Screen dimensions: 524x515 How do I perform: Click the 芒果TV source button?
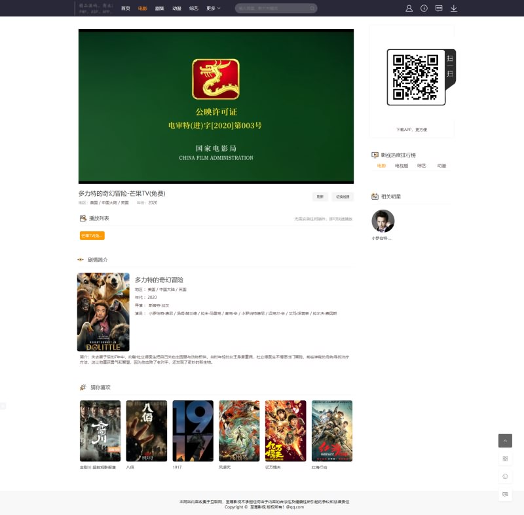coord(92,236)
